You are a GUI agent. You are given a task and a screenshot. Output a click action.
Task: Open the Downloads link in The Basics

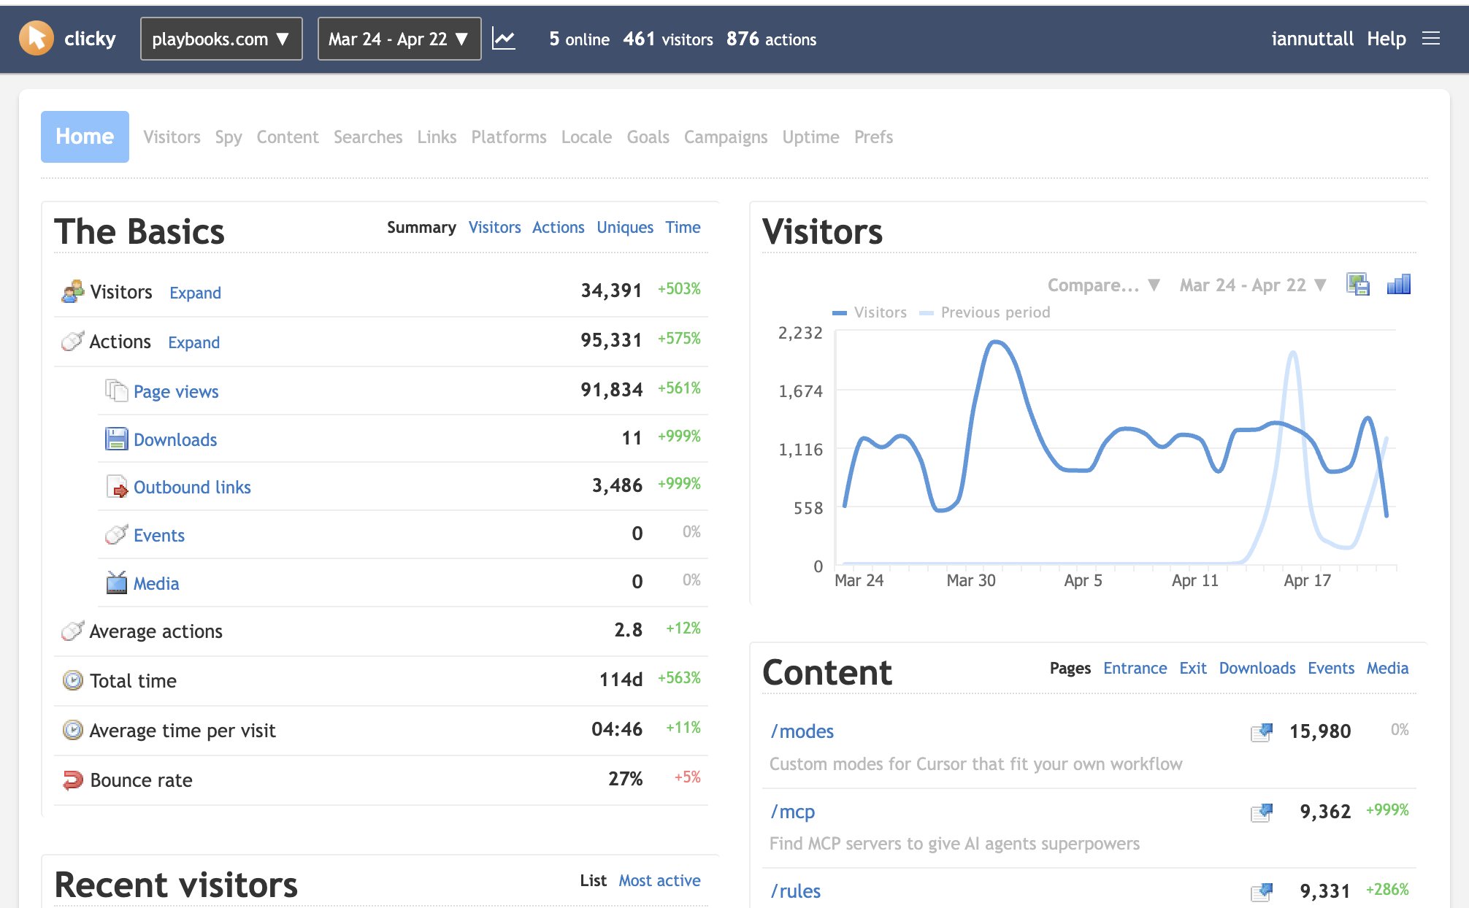[x=175, y=439]
